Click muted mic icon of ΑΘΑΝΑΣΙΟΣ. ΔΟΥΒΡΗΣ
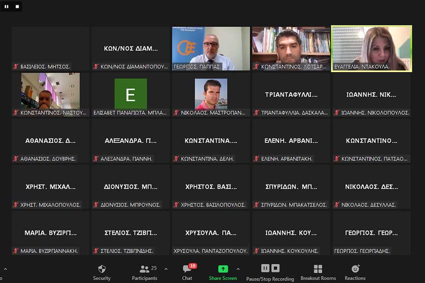This screenshot has width=425, height=283. [15, 158]
